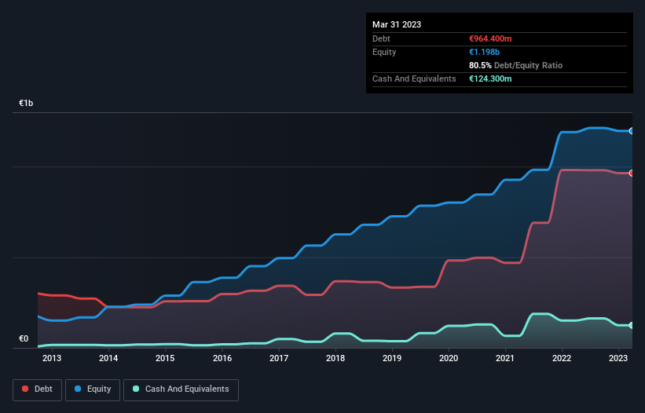Click the 2016 x-axis label
645x413 pixels.
pyautogui.click(x=222, y=358)
